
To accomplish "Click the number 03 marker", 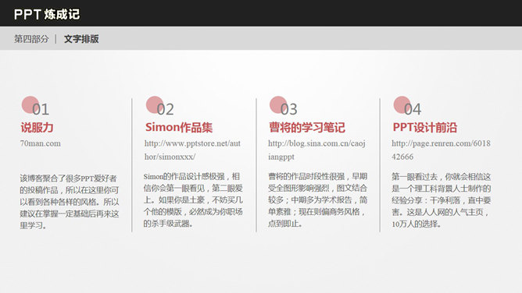I will pyautogui.click(x=284, y=107).
